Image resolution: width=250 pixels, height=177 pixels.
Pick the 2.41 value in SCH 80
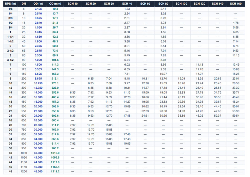[x=163, y=9]
